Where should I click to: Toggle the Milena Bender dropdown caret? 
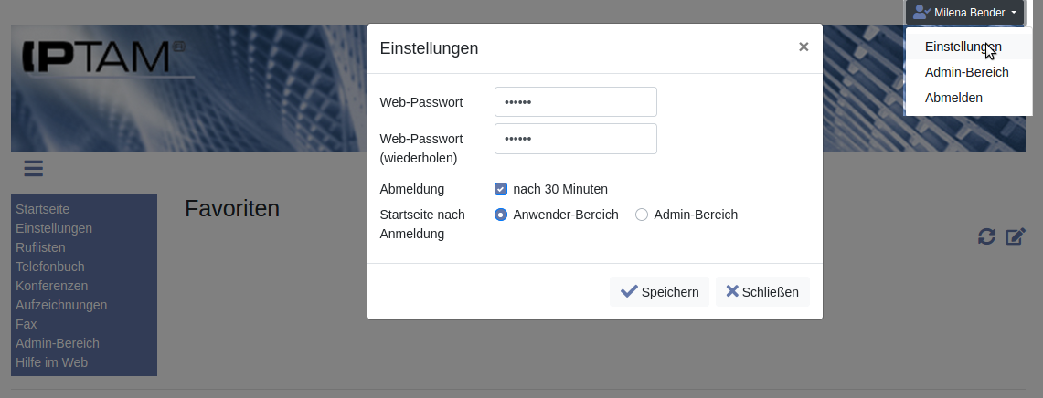point(1014,13)
